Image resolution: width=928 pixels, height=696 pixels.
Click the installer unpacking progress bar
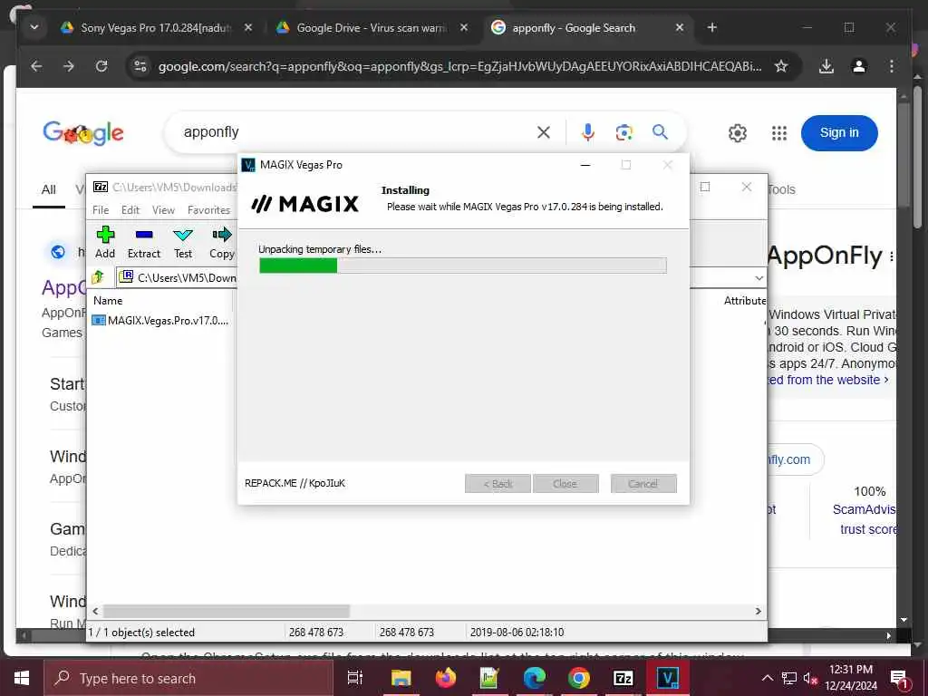pyautogui.click(x=463, y=266)
